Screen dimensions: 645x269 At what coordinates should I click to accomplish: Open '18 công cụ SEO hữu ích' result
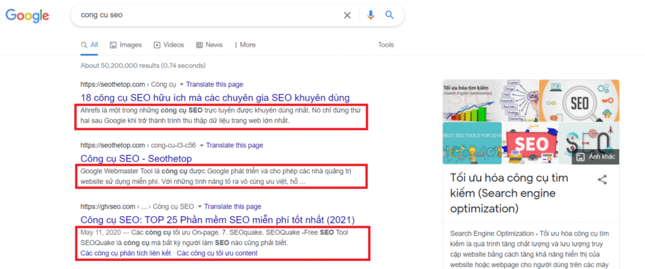coord(215,98)
